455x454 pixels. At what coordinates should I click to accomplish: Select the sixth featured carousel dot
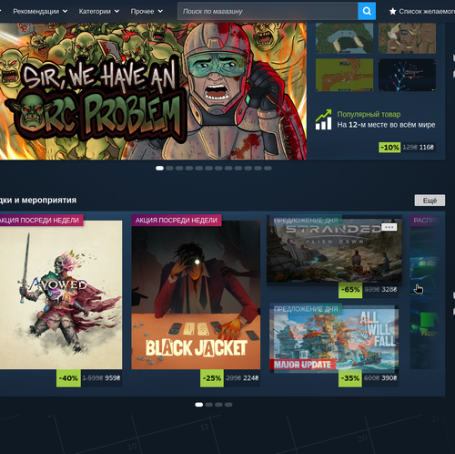(208, 168)
